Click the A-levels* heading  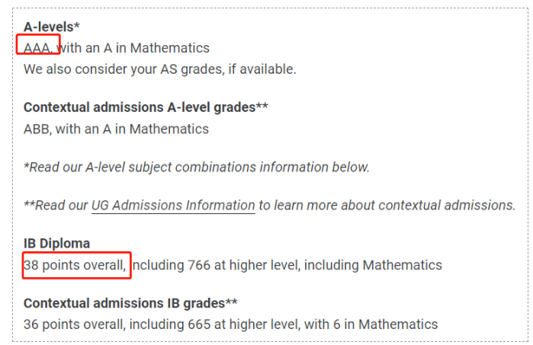(52, 27)
